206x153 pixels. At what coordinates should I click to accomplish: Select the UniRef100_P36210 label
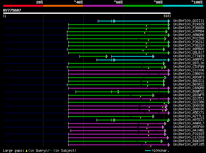[189, 46]
